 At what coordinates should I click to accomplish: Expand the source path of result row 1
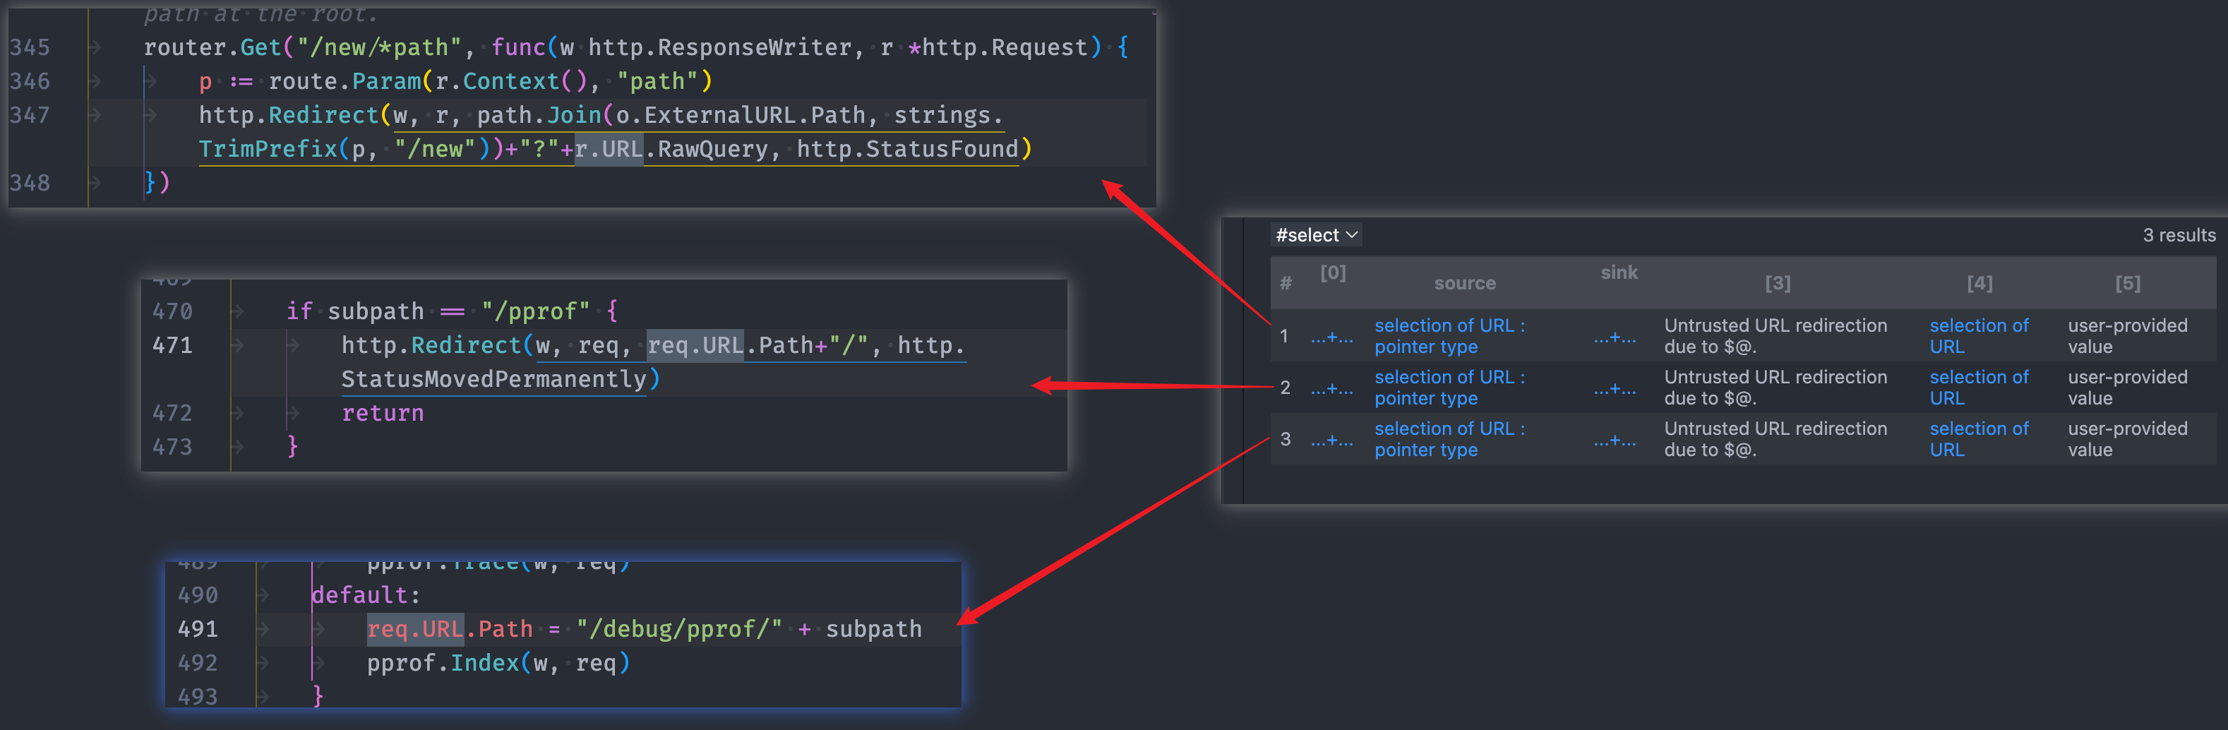[x=1332, y=337]
